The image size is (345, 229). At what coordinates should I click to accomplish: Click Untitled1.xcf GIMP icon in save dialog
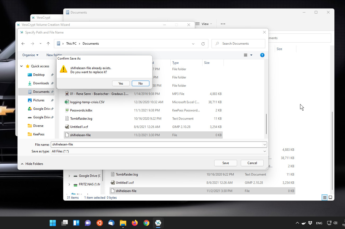click(x=67, y=127)
